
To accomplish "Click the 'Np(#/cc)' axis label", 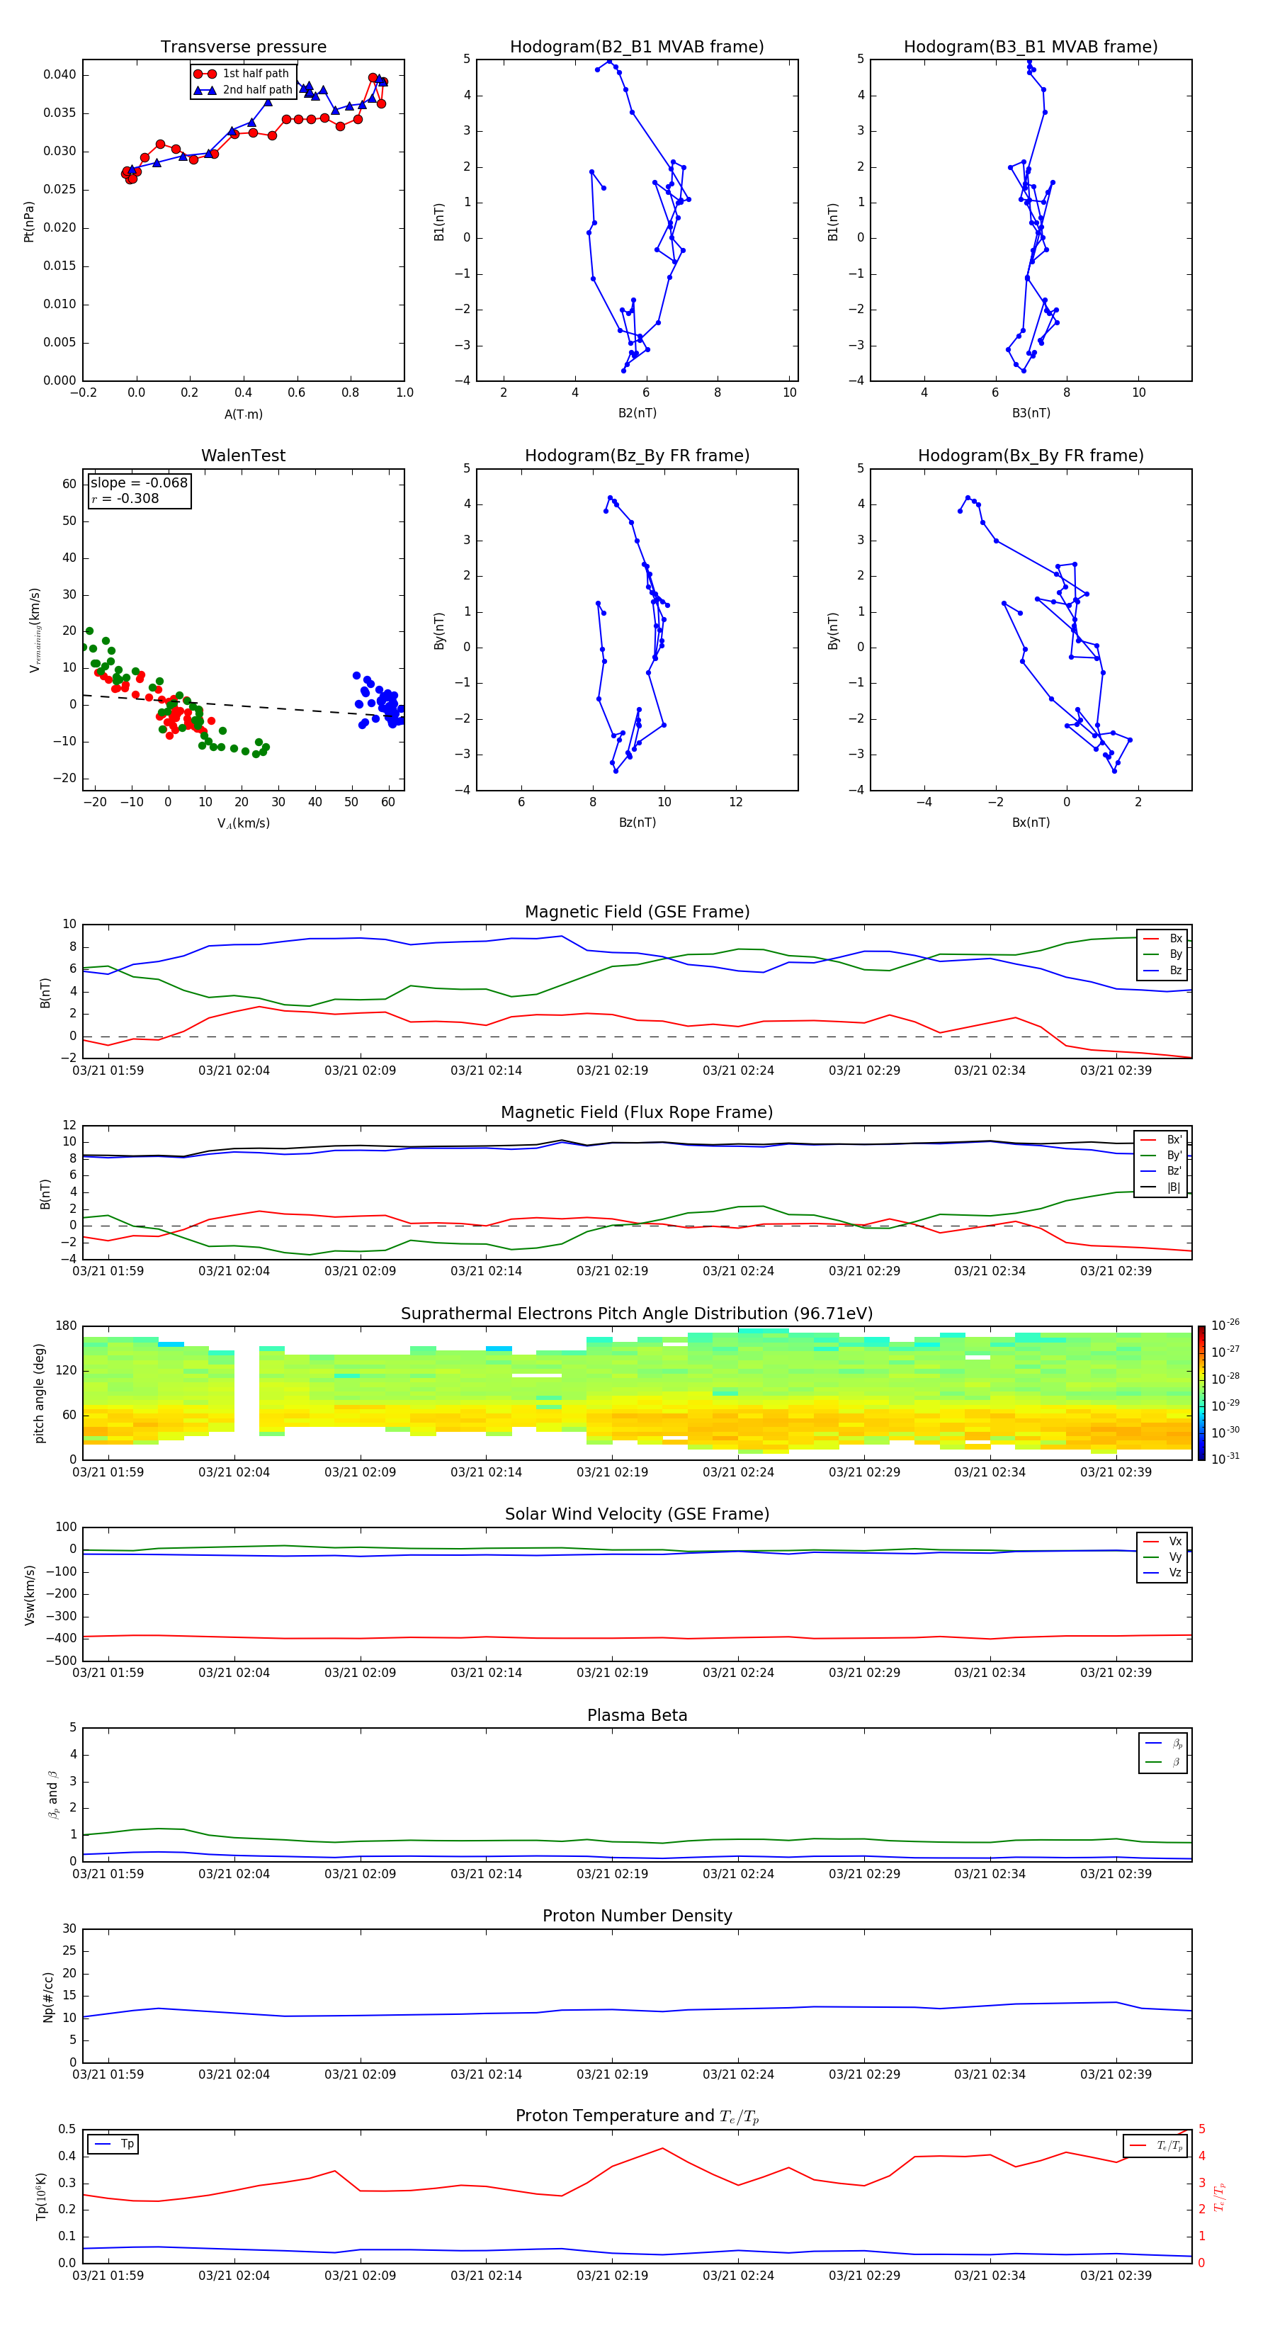I will point(48,1997).
